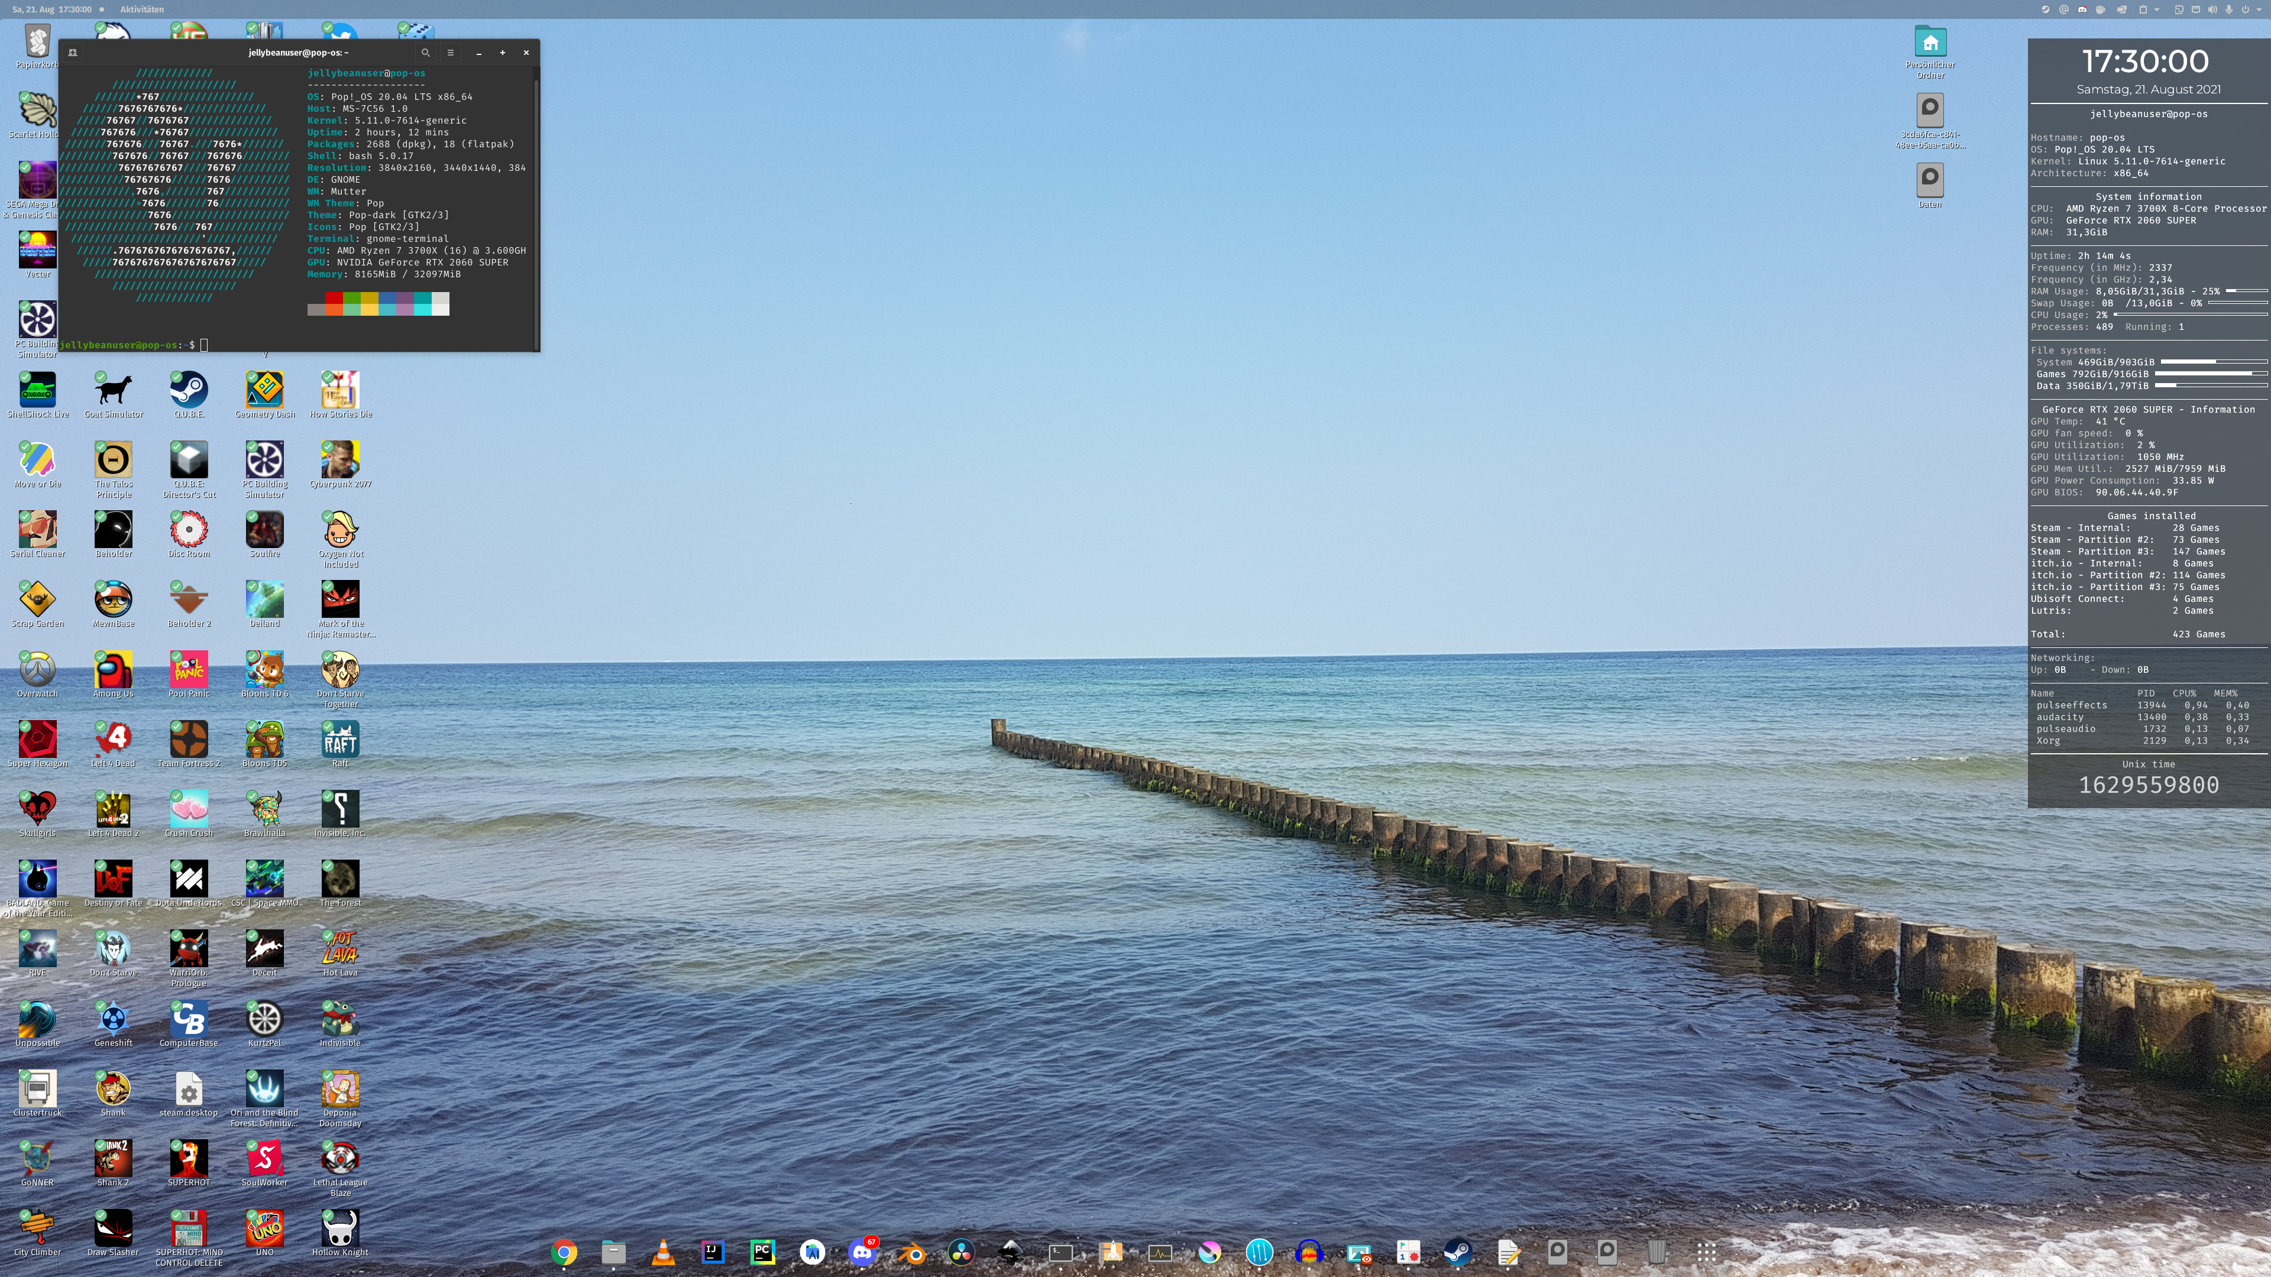The image size is (2271, 1277).
Task: Open the Geometry Dash desktop shortcut
Action: 264,395
